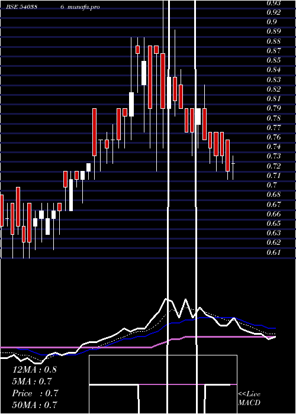296x414 pixels.
Task: Select the 0.89 price axis label
Action: pos(274,31)
